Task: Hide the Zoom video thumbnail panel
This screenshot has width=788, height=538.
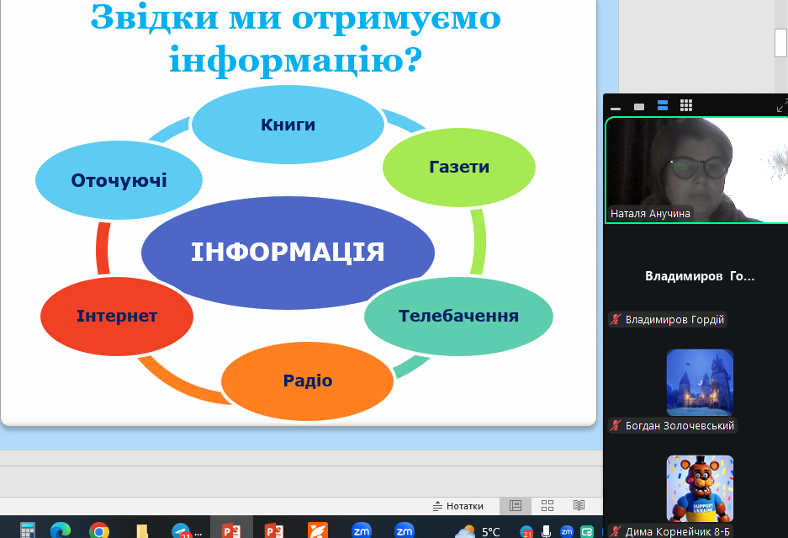Action: pos(616,107)
